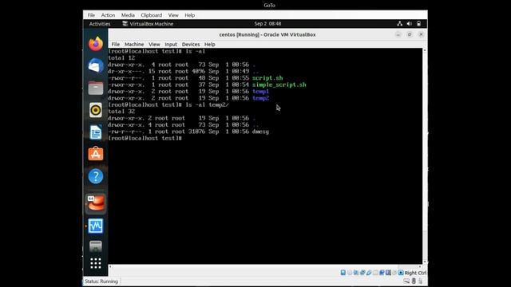Open the Files manager dock icon

(96, 88)
